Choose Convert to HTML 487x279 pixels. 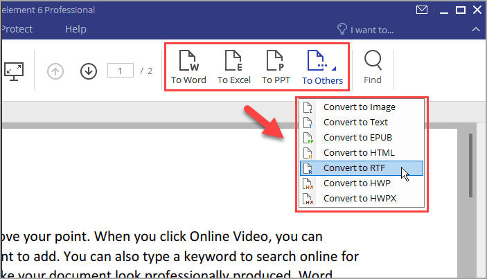tap(358, 153)
